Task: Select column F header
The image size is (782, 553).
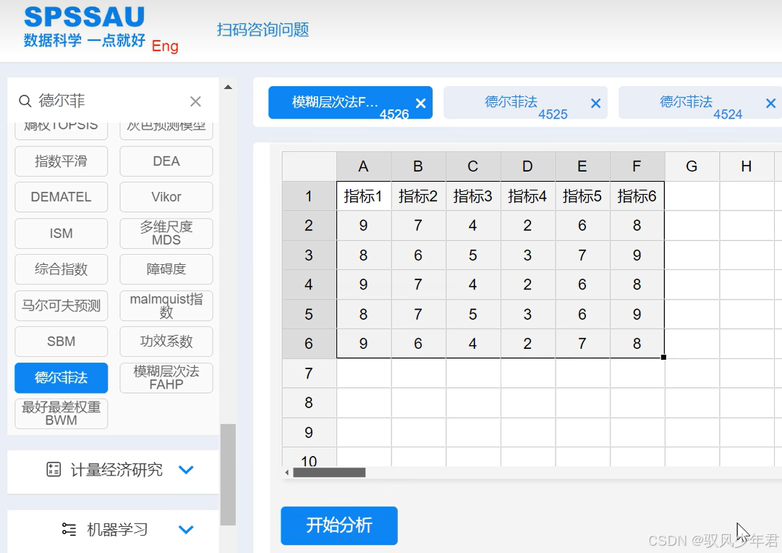Action: click(x=637, y=166)
